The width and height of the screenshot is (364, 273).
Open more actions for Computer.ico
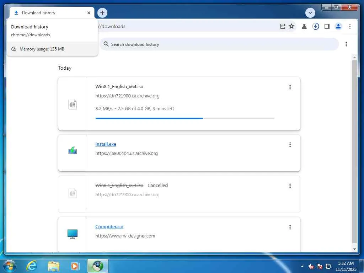pyautogui.click(x=290, y=227)
